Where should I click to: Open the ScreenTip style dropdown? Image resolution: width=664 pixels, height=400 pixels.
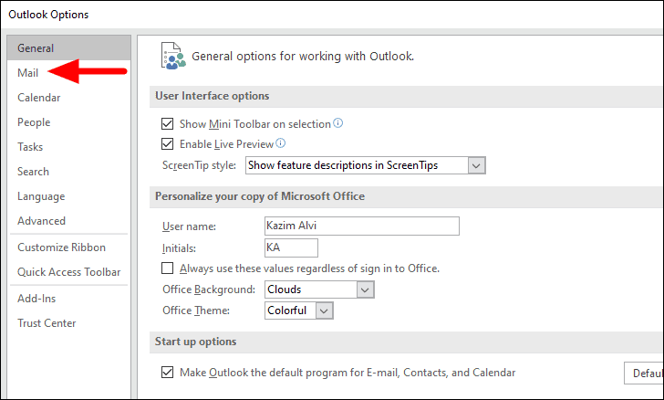click(x=475, y=165)
